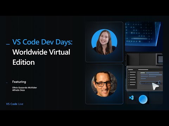This screenshot has width=169, height=126.
Task: Click the large white mouse cursor graphic
Action: [x=155, y=86]
